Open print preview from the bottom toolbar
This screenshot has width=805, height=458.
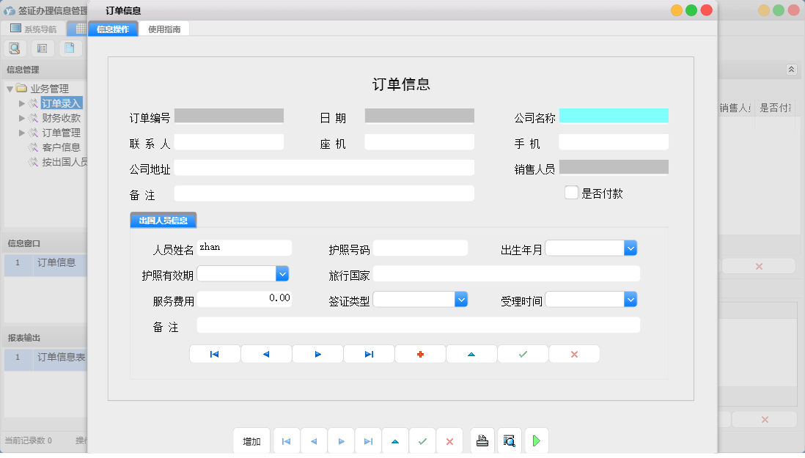510,440
